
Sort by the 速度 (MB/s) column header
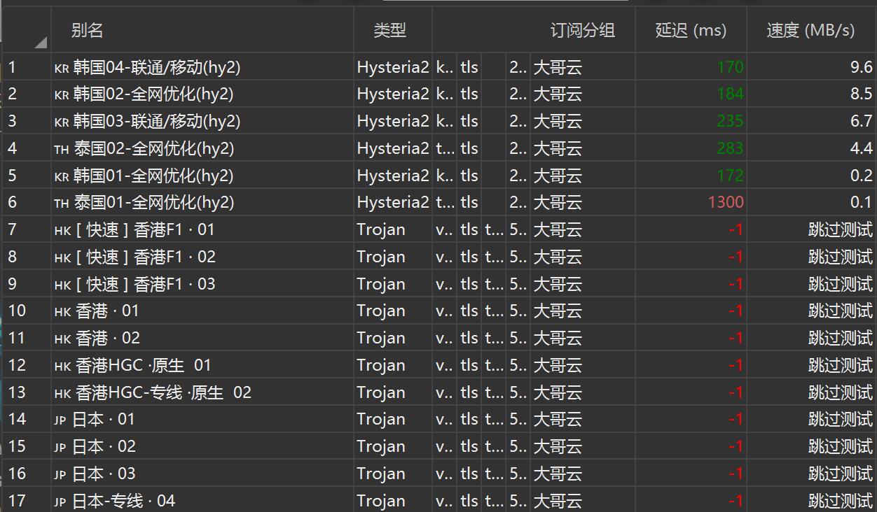coord(810,30)
